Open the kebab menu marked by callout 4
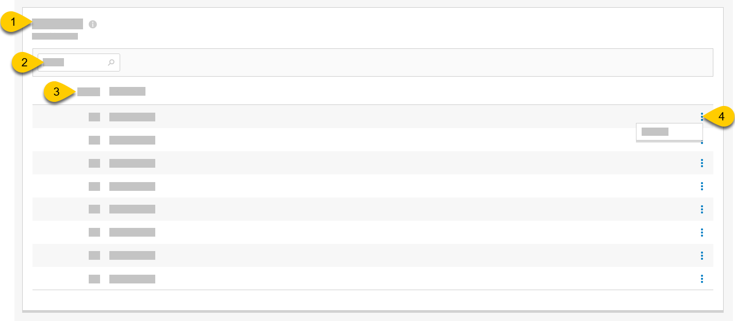735x321 pixels. coord(702,117)
